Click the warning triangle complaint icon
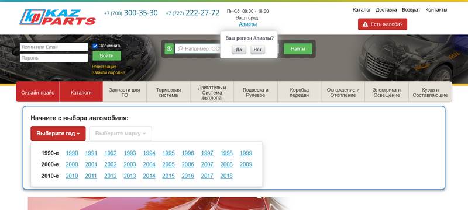 (365, 24)
